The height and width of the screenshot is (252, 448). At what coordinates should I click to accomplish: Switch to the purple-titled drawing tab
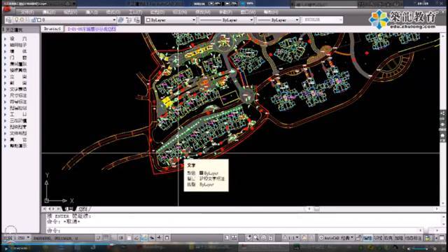pyautogui.click(x=92, y=29)
